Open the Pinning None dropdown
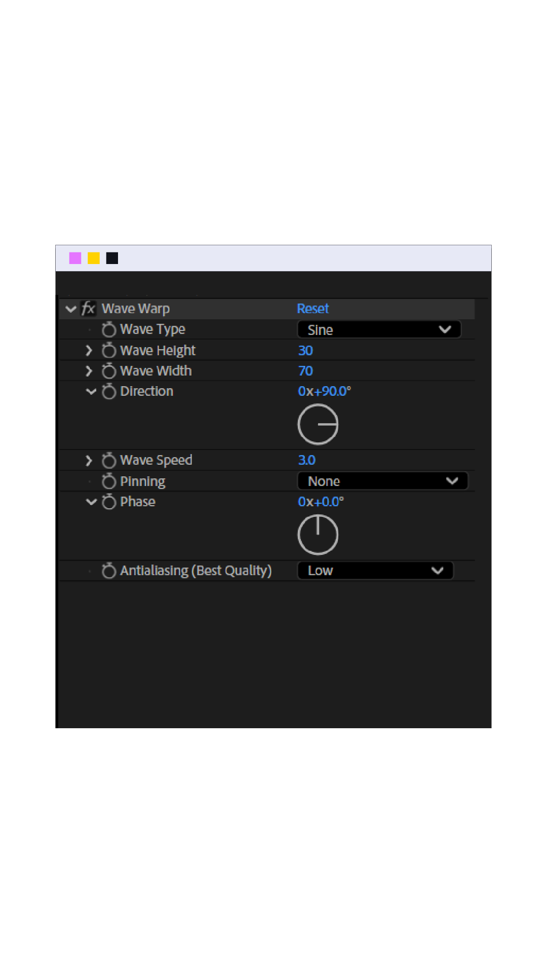 pos(382,481)
